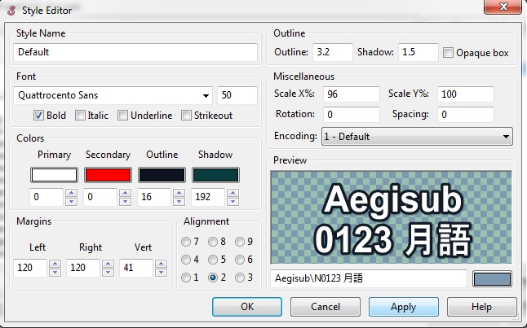Click the Vert margin field showing 41
This screenshot has height=328, width=527.
pyautogui.click(x=136, y=268)
